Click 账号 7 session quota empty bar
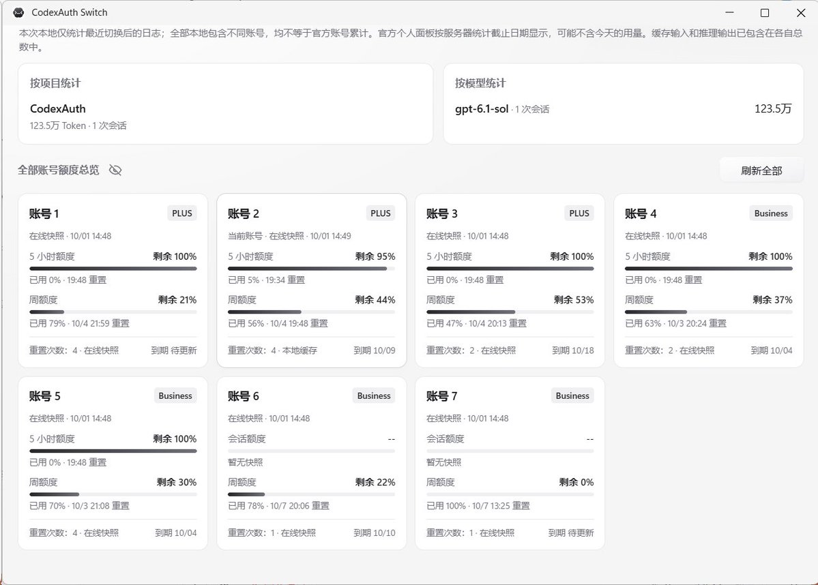The image size is (818, 585). pos(510,451)
